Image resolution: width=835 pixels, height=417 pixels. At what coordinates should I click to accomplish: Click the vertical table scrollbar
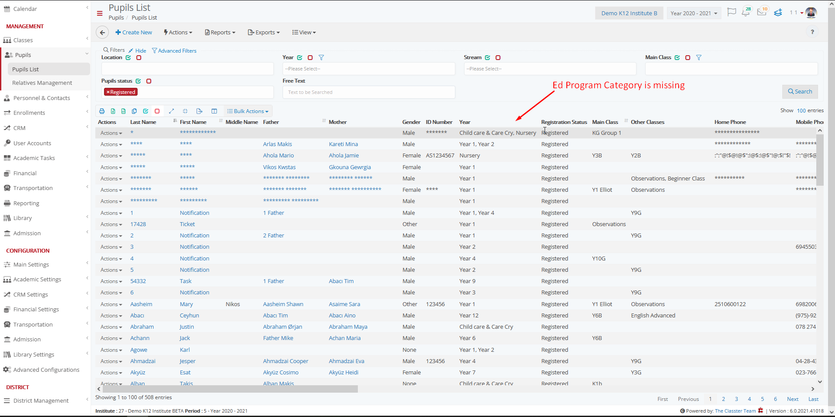click(x=820, y=160)
